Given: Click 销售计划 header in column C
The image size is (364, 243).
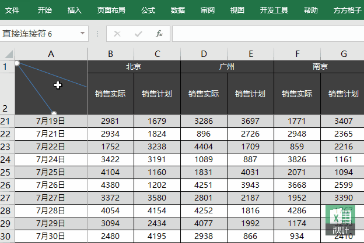Looking at the screenshot, I should coord(157,94).
